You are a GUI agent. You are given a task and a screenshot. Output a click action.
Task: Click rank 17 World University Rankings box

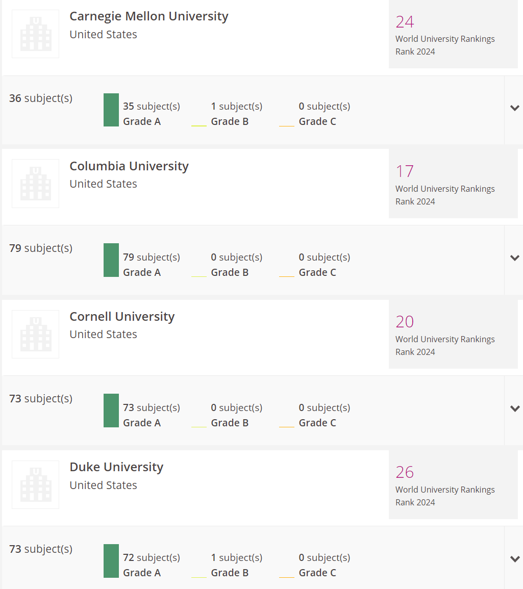coord(453,184)
